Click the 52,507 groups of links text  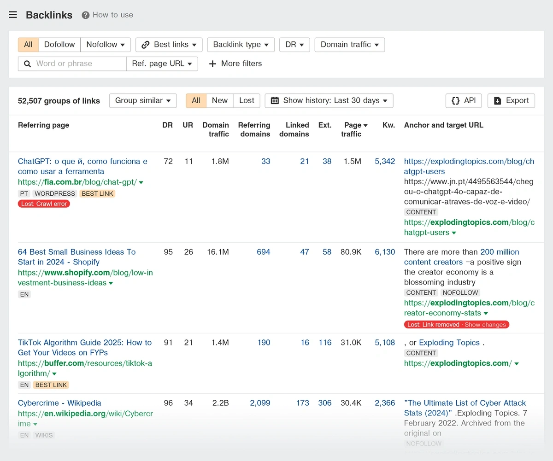(59, 101)
